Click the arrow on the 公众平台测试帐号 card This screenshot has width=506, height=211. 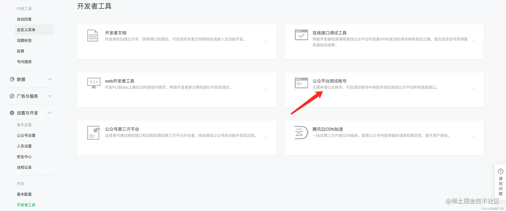[x=473, y=88]
